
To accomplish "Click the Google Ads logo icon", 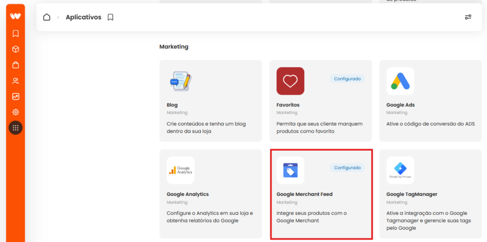I will coord(400,81).
